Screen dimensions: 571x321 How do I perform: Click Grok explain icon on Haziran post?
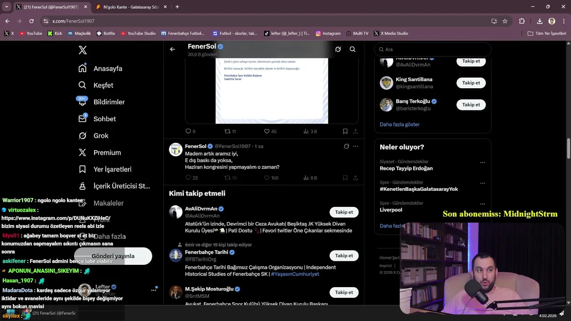[346, 146]
